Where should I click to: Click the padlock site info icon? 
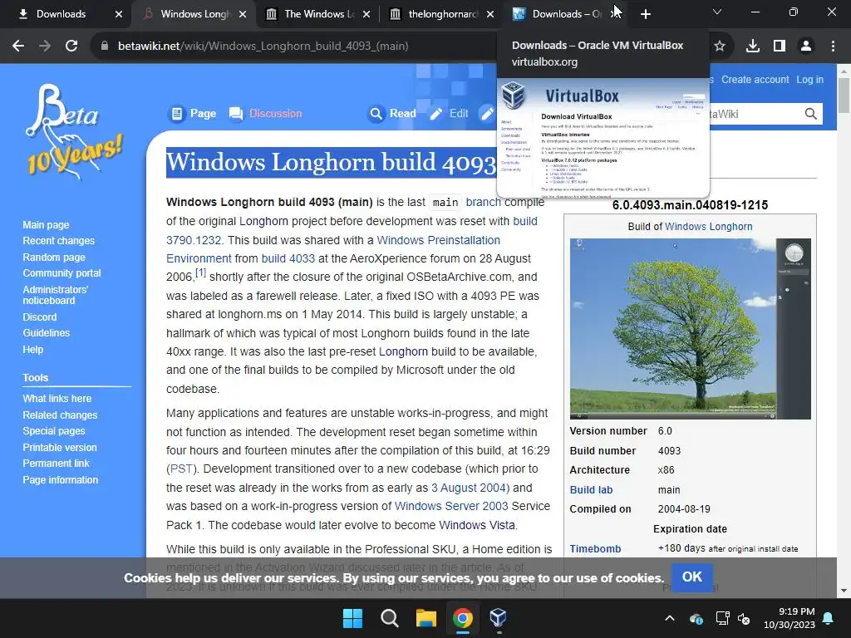click(x=105, y=47)
